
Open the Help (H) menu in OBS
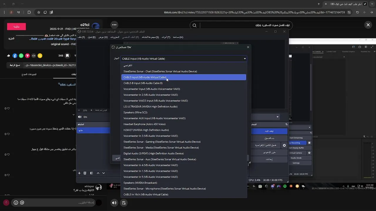coord(178,37)
